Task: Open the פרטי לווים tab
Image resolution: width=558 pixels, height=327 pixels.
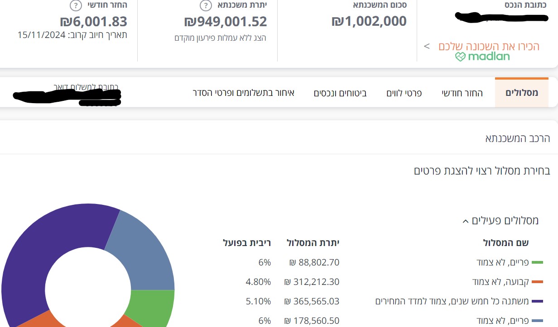Action: click(x=404, y=93)
